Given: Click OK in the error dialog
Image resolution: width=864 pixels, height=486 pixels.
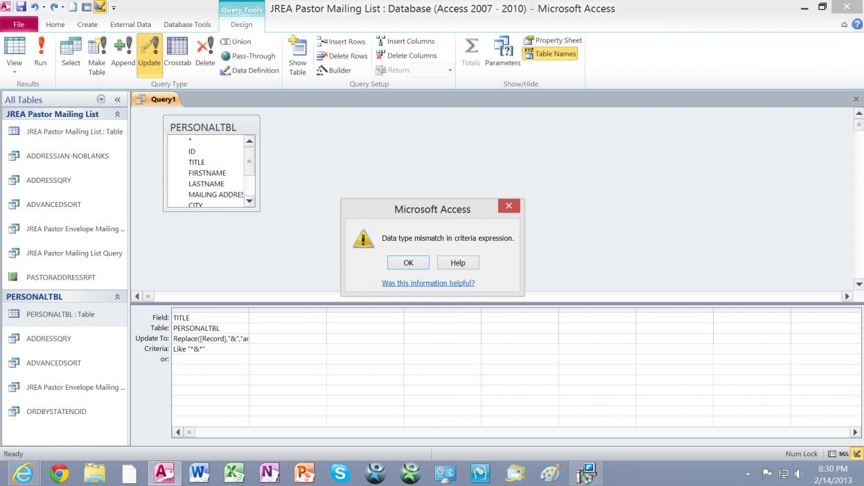Looking at the screenshot, I should tap(408, 263).
